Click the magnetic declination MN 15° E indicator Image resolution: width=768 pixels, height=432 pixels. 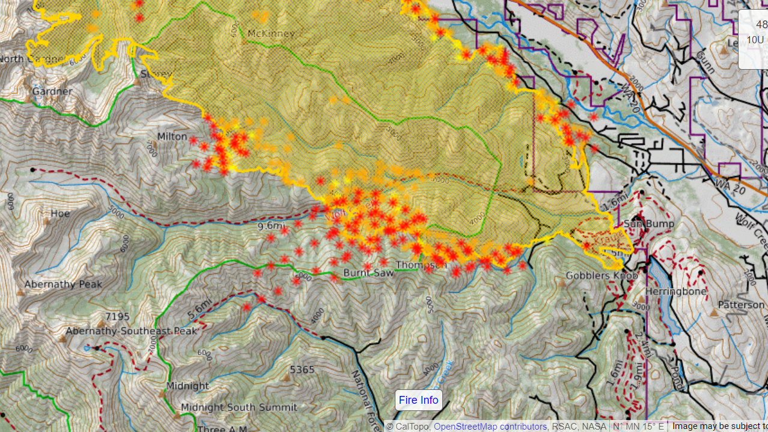[x=639, y=427]
